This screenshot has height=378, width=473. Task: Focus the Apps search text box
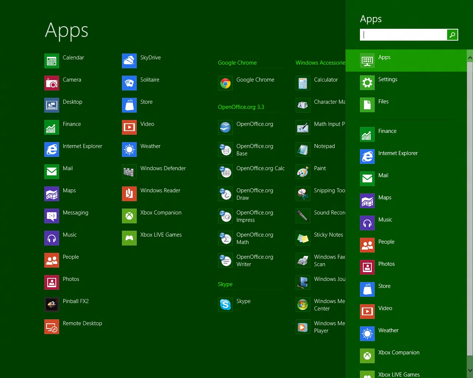tap(404, 35)
